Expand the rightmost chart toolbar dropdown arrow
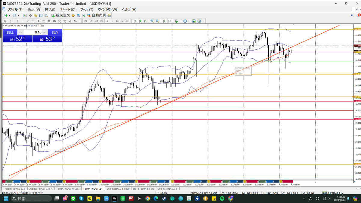 pos(204,21)
